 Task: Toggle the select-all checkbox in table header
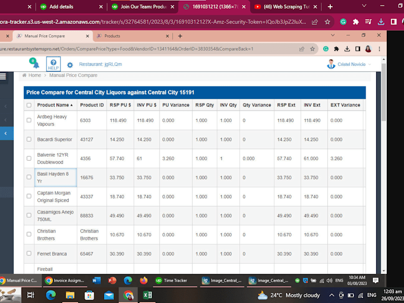click(x=29, y=105)
